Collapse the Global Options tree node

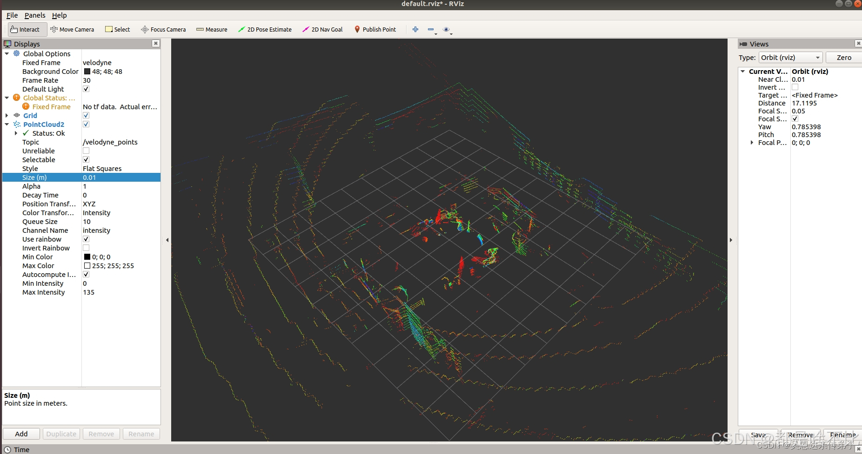coord(7,53)
